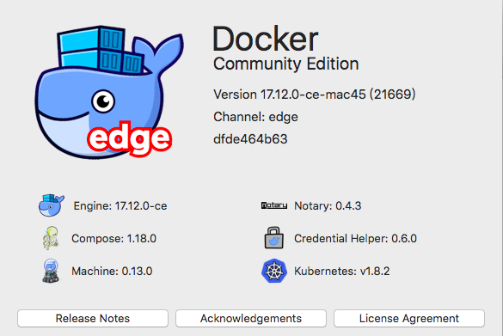The width and height of the screenshot is (503, 336).
Task: Click the Machine robot icon
Action: (x=51, y=271)
